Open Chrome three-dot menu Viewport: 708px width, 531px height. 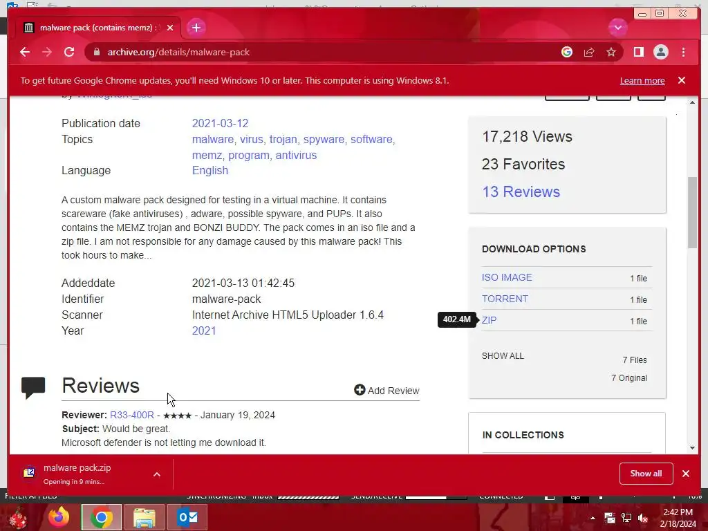[x=683, y=52]
